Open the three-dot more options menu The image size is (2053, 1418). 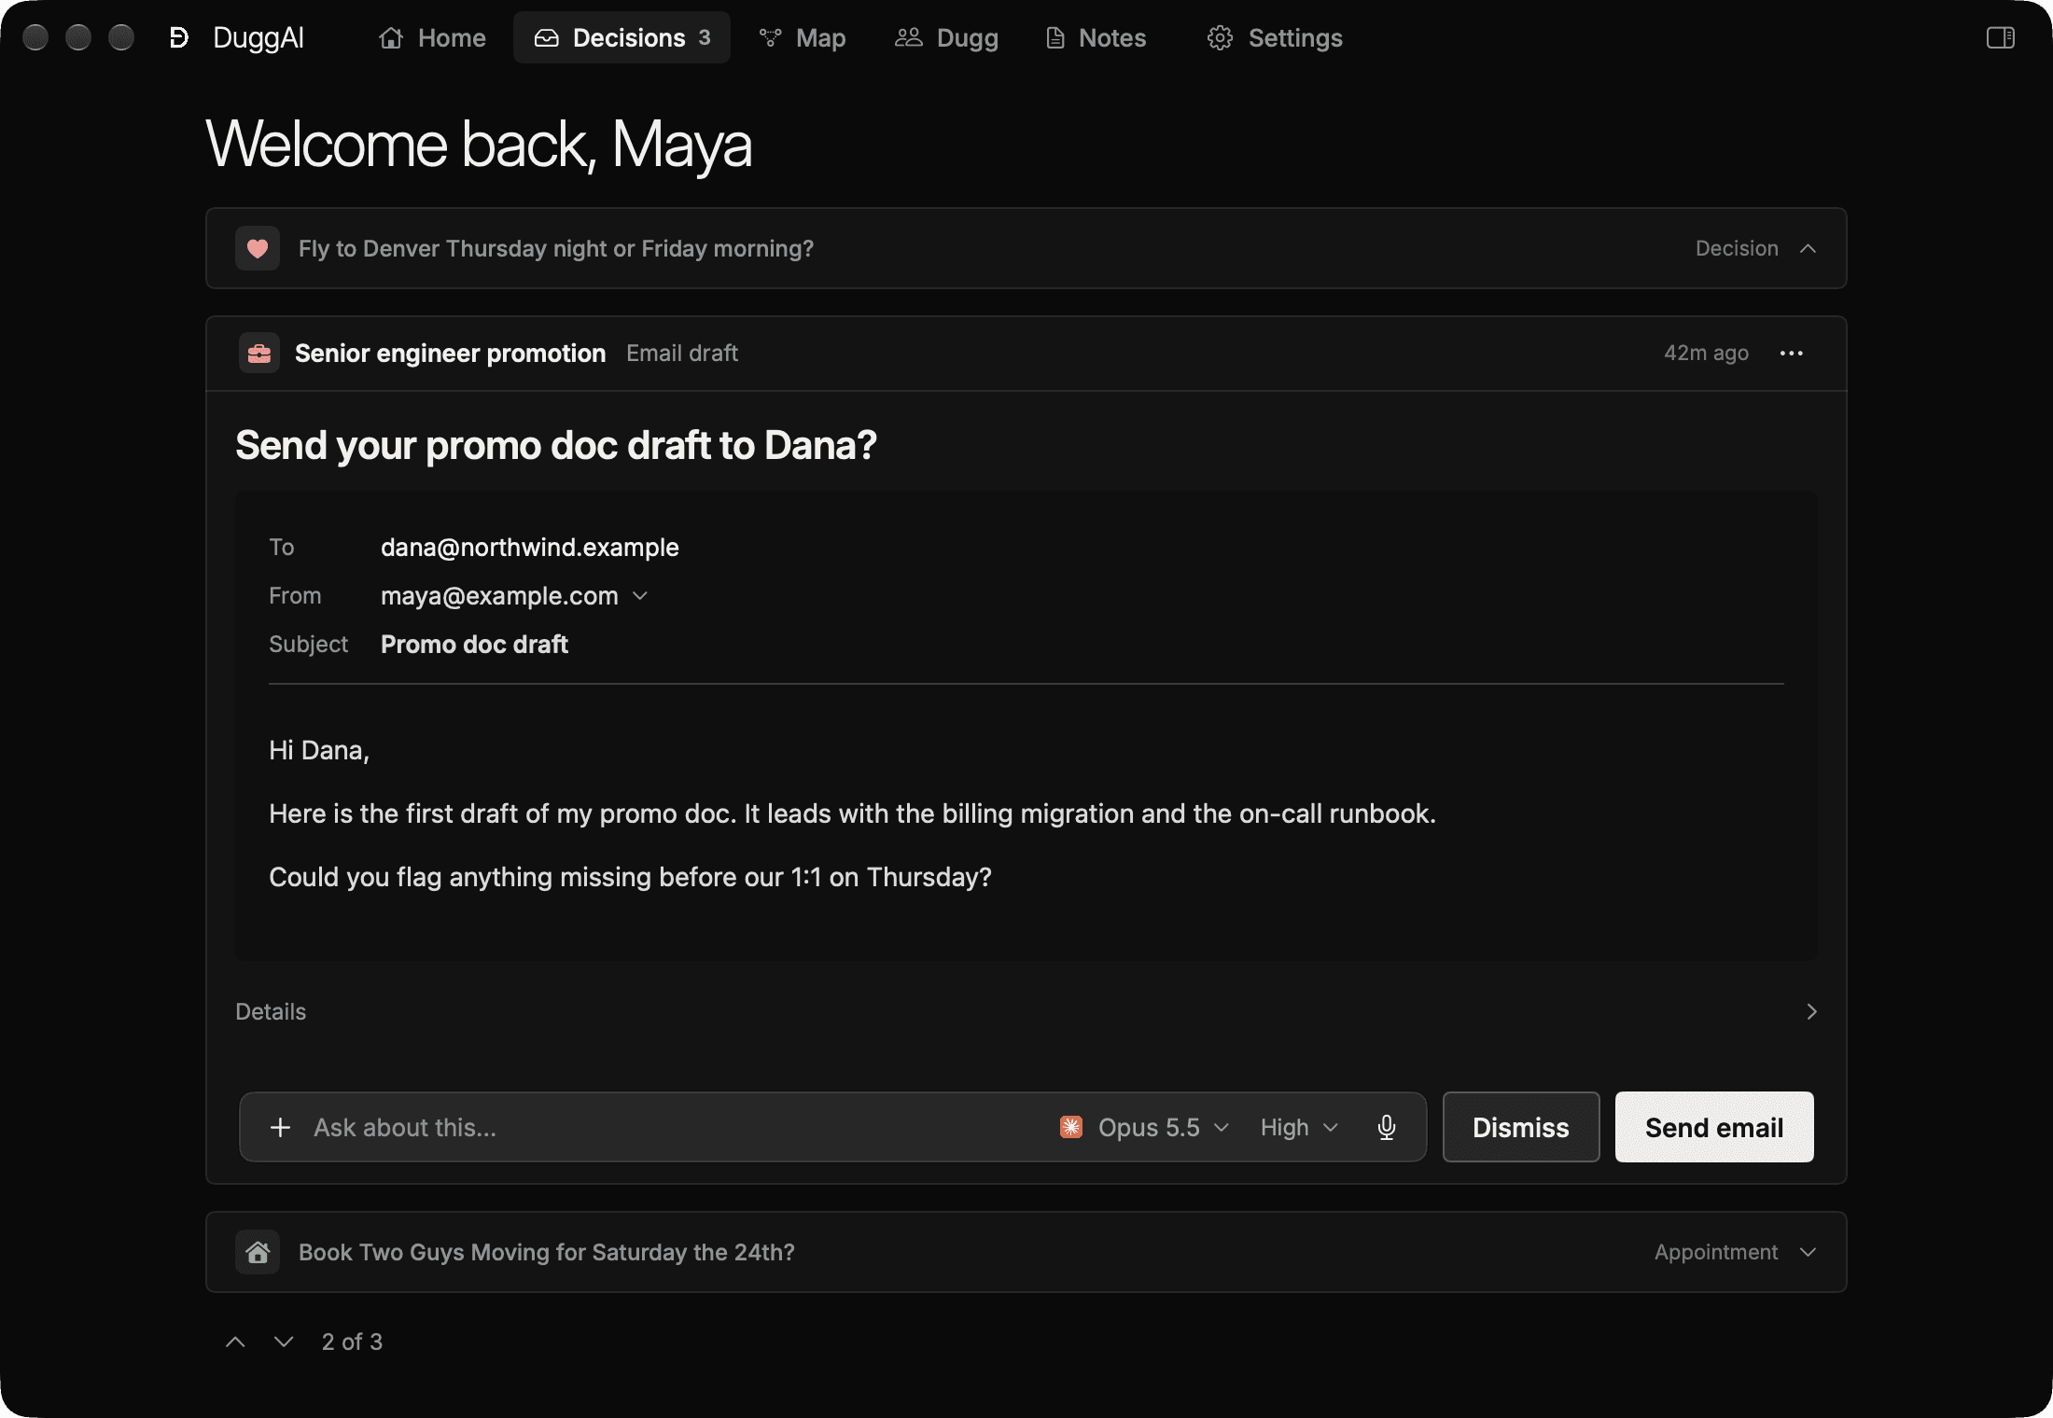pos(1791,353)
